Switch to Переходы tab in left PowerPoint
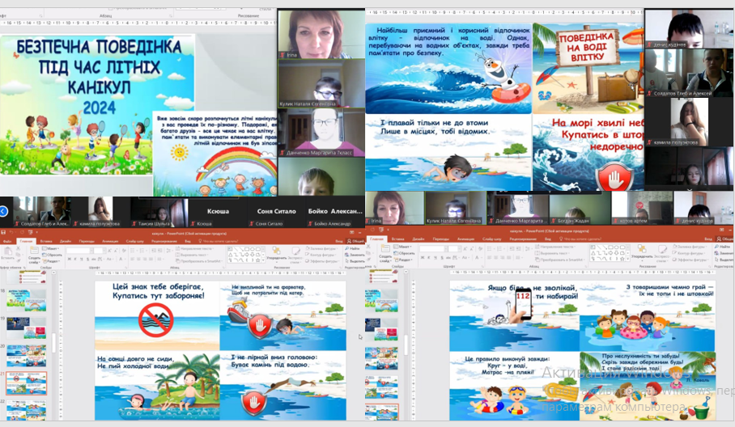Viewport: 735px width, 427px height. coord(87,241)
